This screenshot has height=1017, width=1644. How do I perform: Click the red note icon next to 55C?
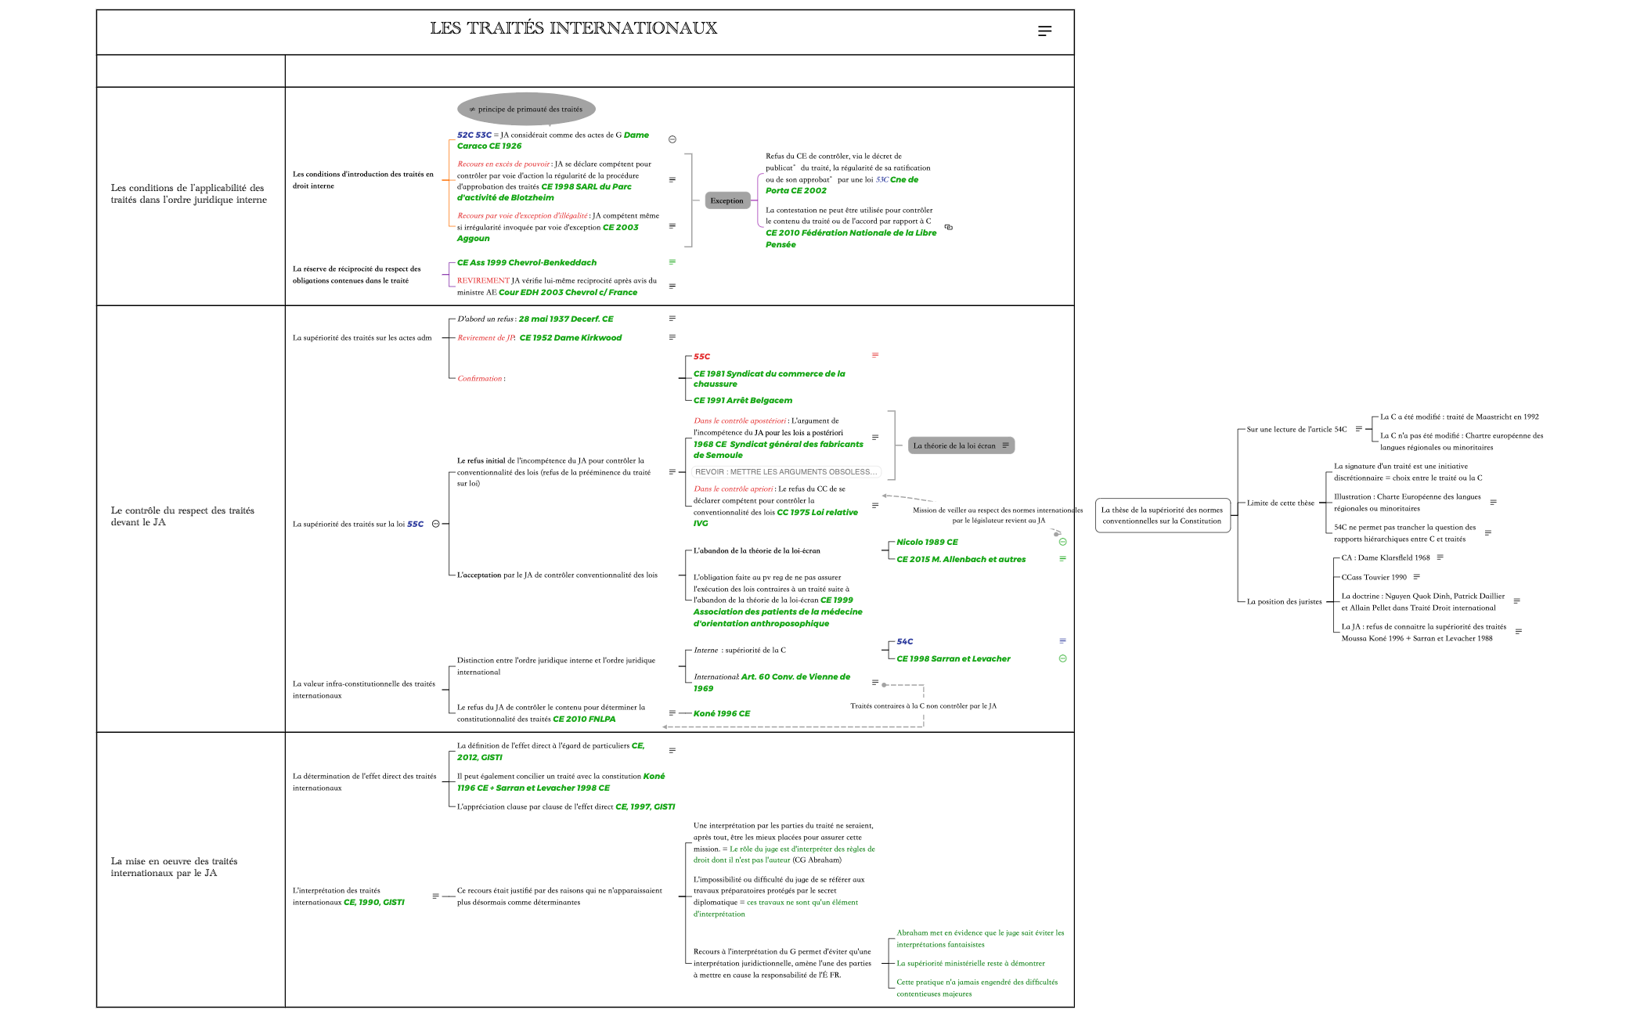click(875, 355)
